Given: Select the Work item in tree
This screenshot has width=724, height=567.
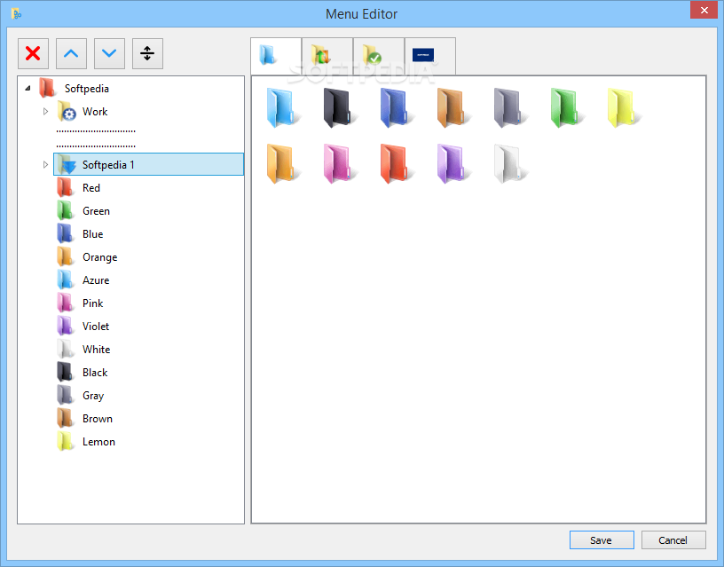Looking at the screenshot, I should 95,111.
